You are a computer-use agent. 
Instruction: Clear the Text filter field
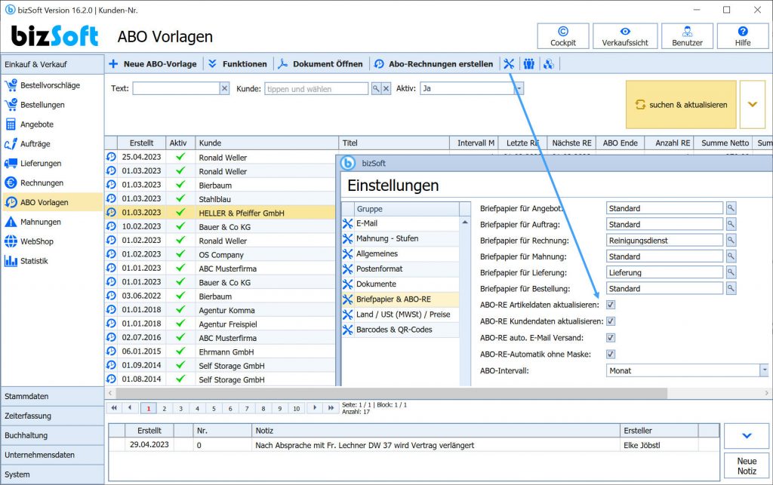coord(224,89)
